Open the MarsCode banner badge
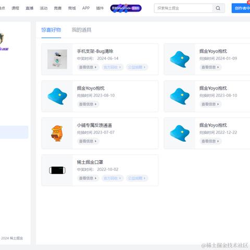The image size is (250, 250). pos(126,8)
